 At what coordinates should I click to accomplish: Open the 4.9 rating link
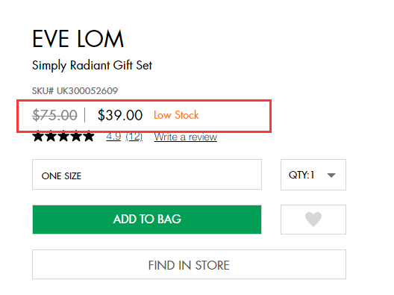[113, 137]
